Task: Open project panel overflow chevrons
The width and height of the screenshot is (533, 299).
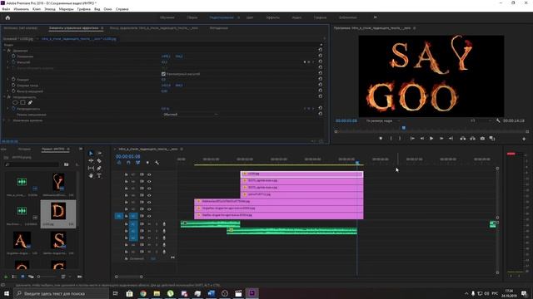Action: (x=81, y=149)
